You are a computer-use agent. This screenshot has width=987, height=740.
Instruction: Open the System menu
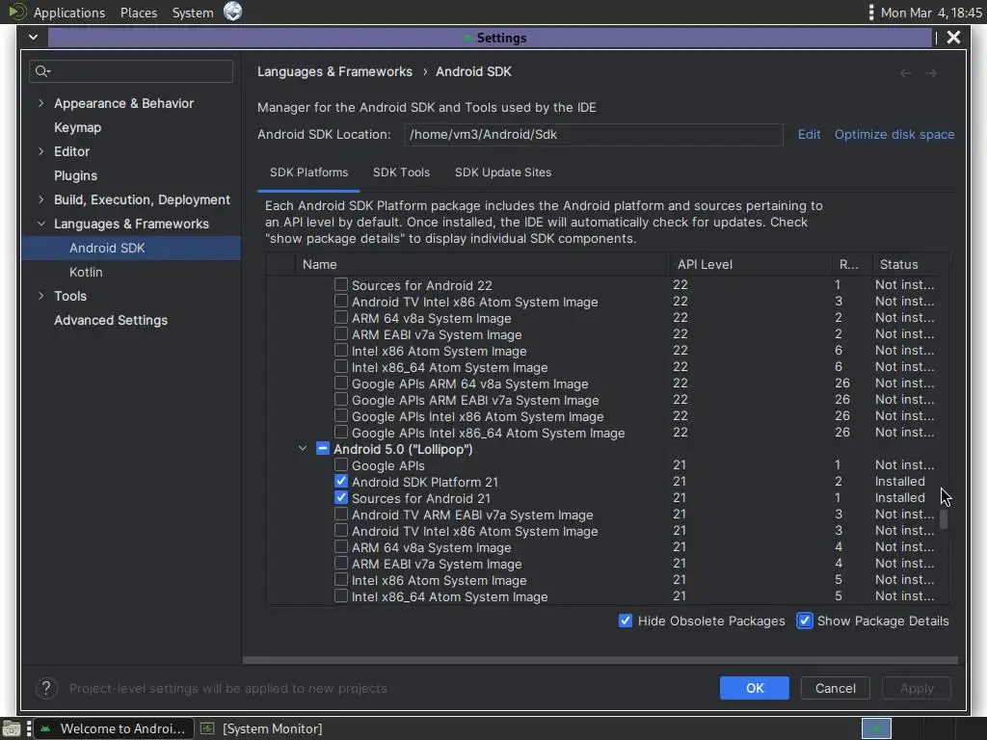193,13
